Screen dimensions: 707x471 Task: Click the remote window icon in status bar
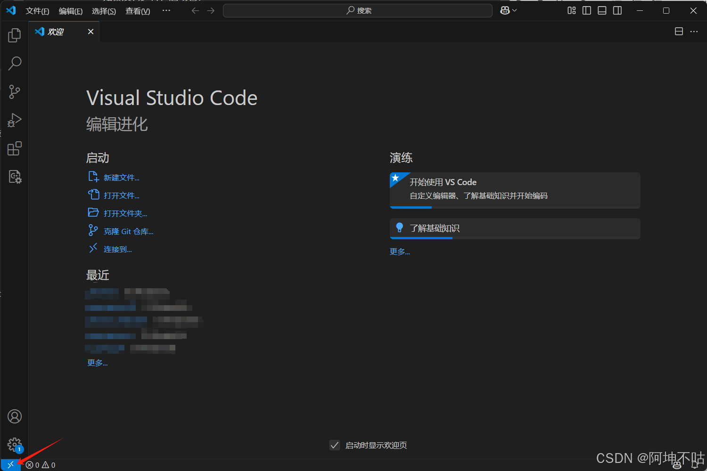[x=10, y=465]
